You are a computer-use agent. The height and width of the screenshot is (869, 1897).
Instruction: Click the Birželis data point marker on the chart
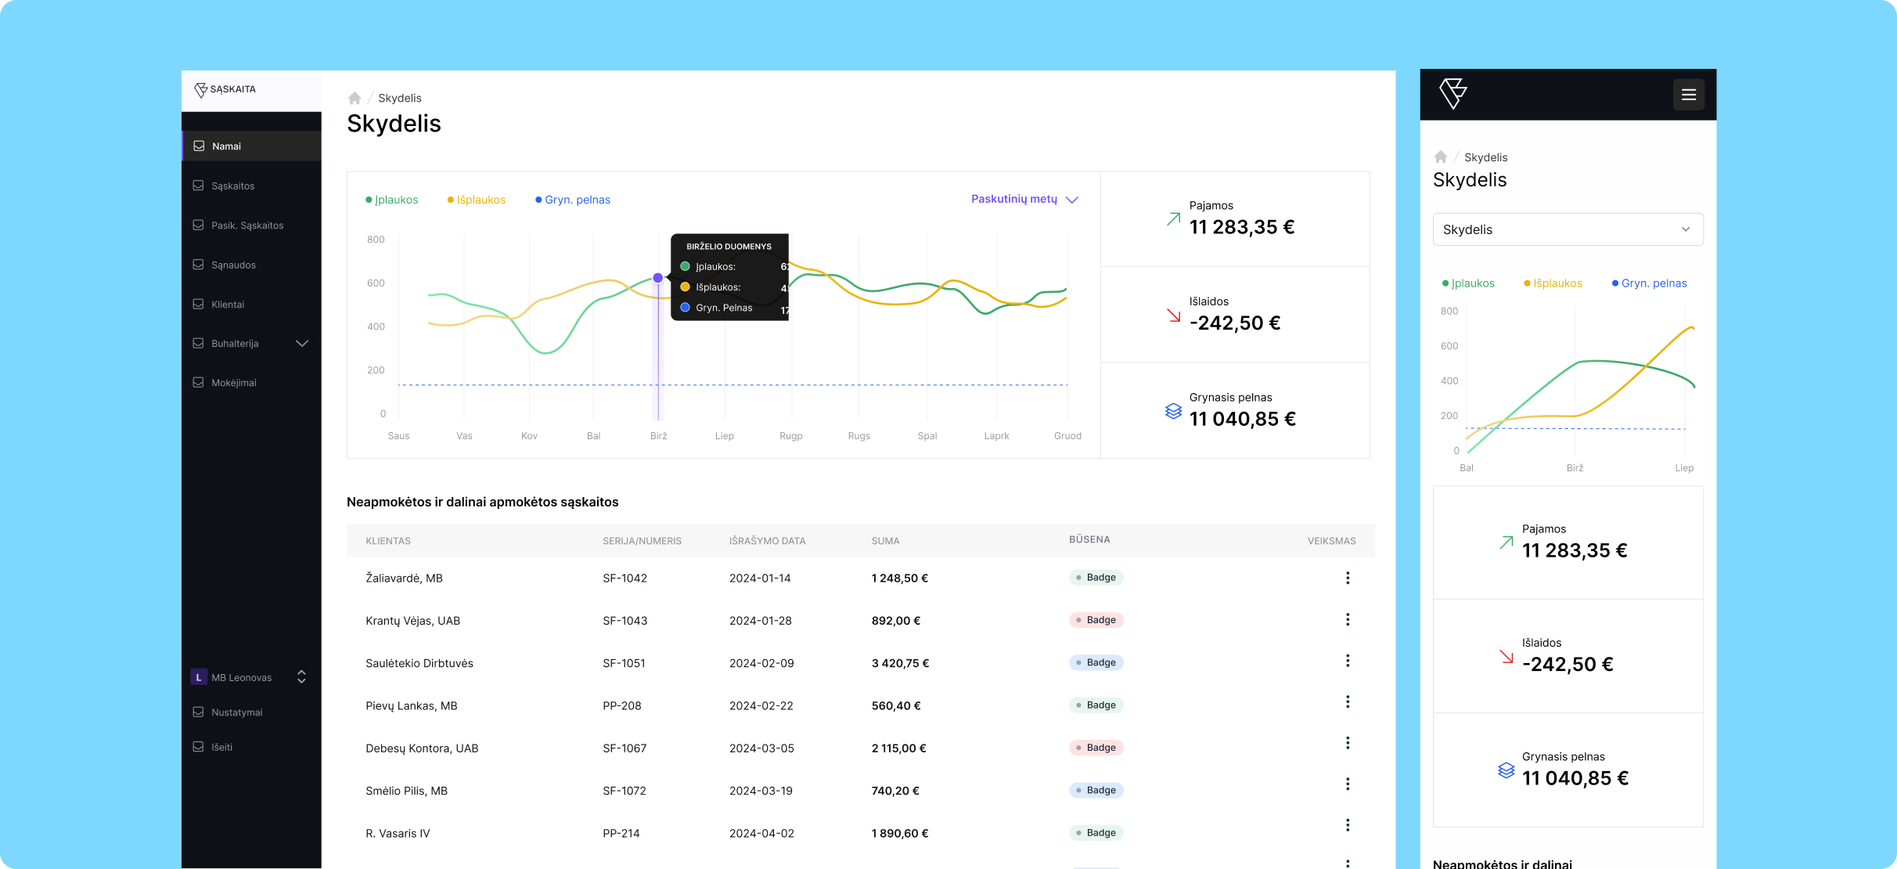coord(658,278)
